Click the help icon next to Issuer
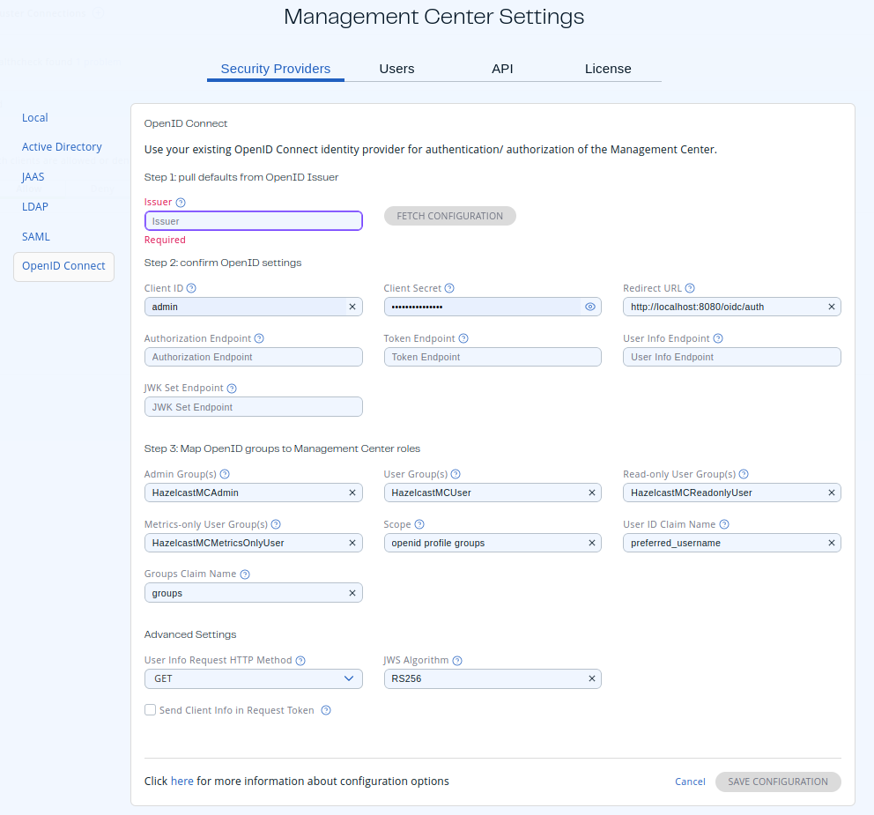 point(181,202)
